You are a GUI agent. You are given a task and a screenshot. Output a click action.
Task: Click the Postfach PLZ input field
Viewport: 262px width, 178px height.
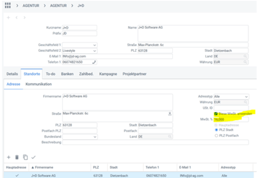pyautogui.click(x=79, y=131)
